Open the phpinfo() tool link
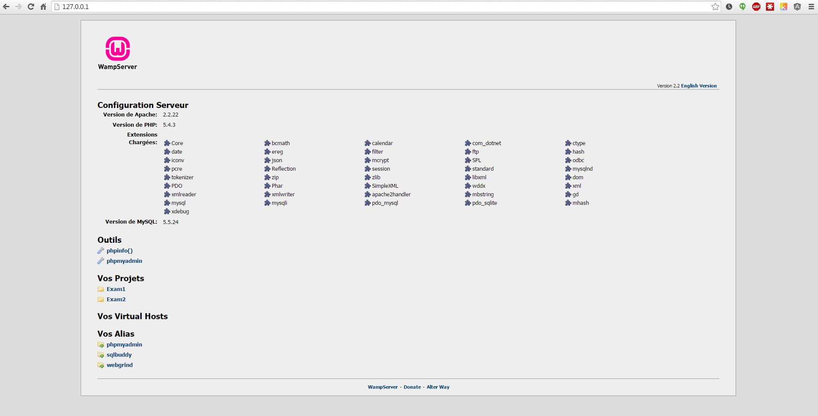818x416 pixels. [x=119, y=251]
